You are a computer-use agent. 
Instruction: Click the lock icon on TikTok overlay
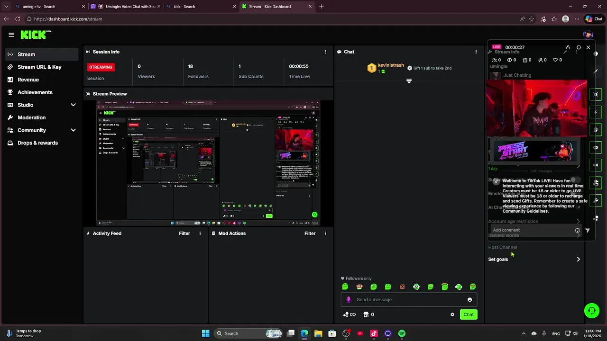click(568, 47)
